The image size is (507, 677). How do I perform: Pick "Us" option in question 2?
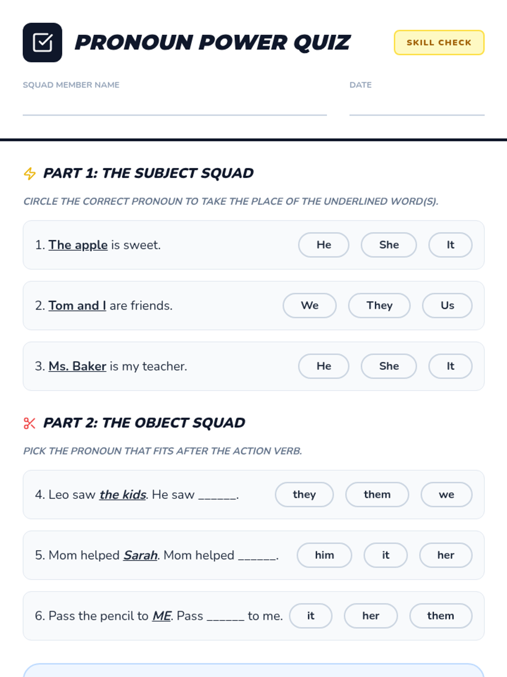pos(447,305)
